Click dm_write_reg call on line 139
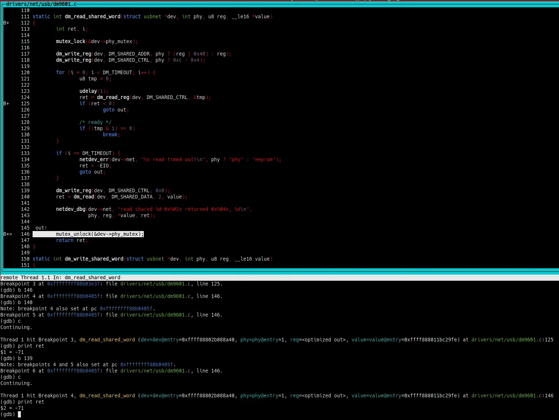The image size is (559, 420). (x=74, y=190)
